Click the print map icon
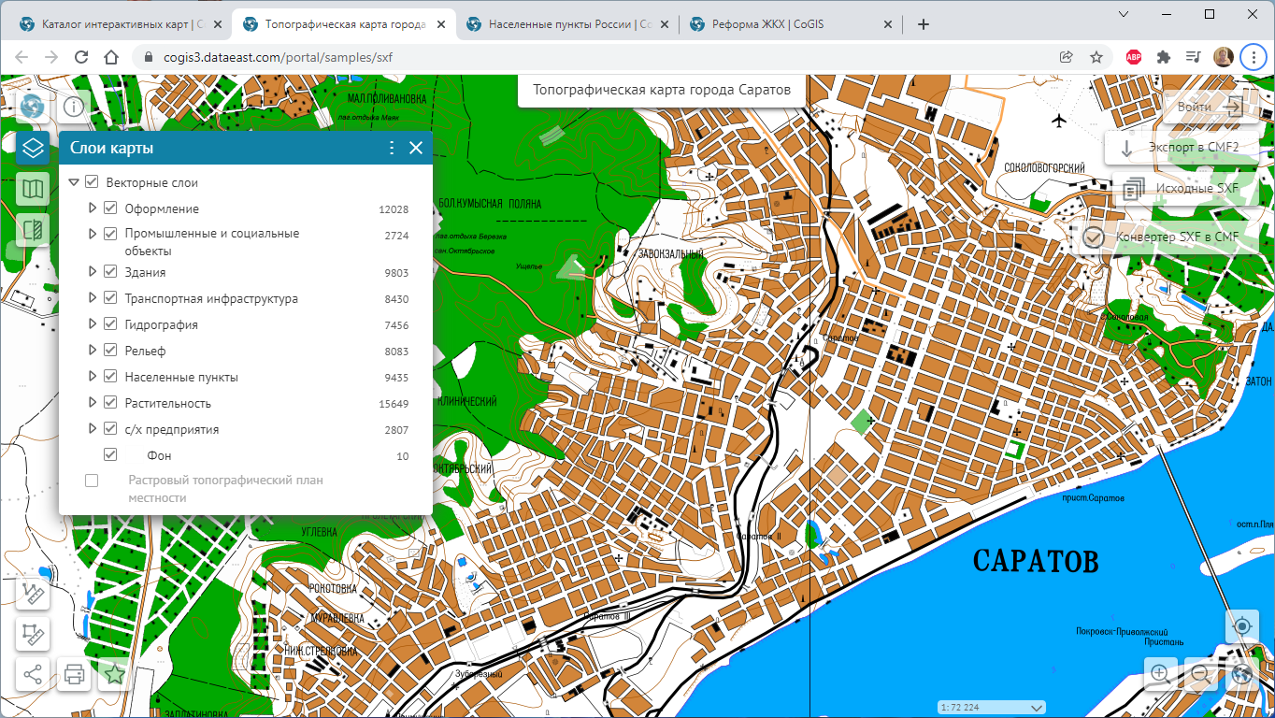Screen dimensions: 1275x718 [x=75, y=674]
